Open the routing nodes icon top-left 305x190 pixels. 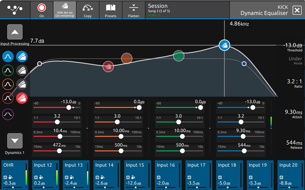pyautogui.click(x=15, y=10)
